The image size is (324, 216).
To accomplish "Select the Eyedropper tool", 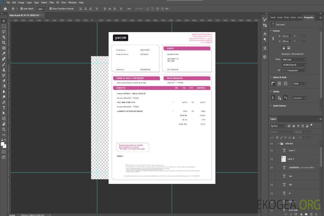I will tap(4, 53).
